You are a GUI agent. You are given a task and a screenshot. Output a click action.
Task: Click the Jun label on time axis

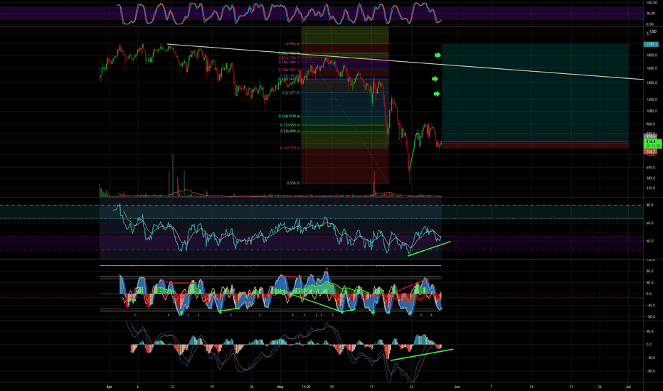click(x=457, y=387)
